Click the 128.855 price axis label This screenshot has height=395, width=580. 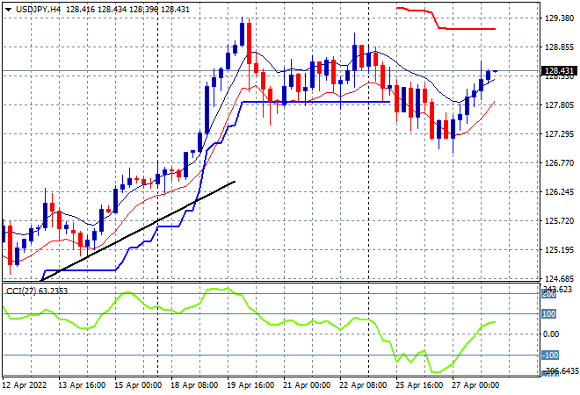coord(559,47)
